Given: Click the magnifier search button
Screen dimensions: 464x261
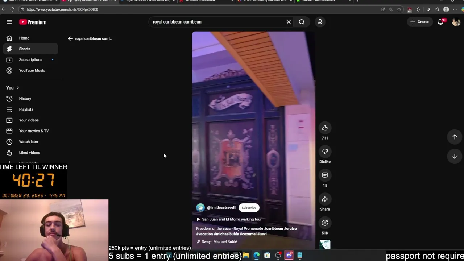Looking at the screenshot, I should click(x=302, y=22).
